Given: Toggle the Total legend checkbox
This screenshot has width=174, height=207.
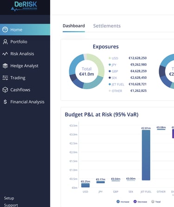Looking at the screenshot, I should click(153, 201).
